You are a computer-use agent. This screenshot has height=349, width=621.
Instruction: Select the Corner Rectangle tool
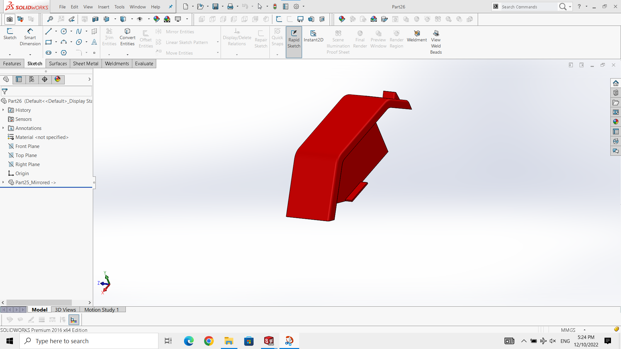[x=49, y=42]
